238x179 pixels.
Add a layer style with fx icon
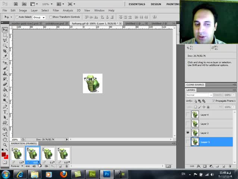[x=198, y=166]
